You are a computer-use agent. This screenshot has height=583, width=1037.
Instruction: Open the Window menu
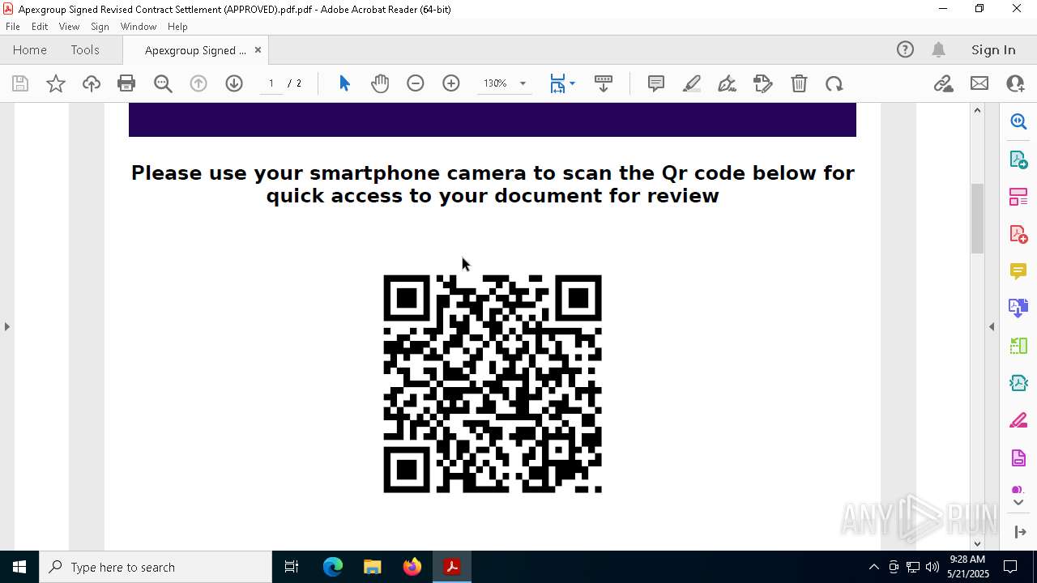(x=139, y=26)
